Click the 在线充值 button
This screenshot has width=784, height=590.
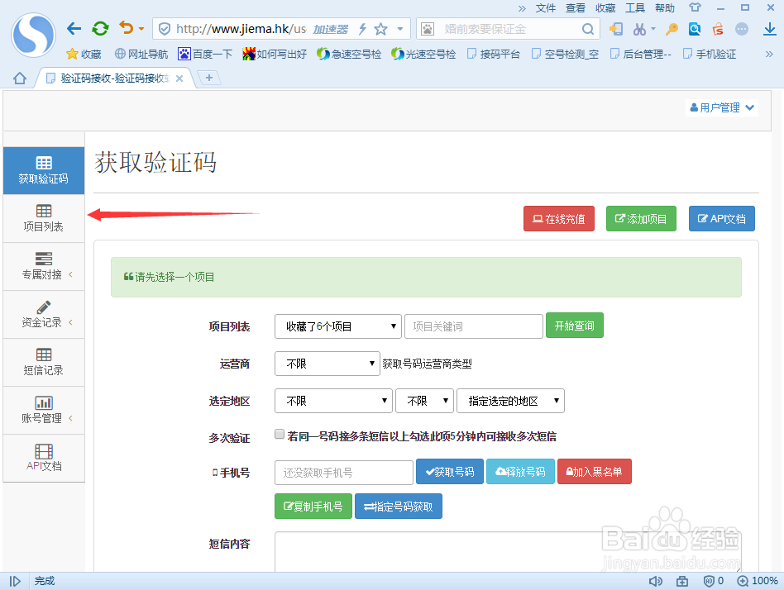[558, 218]
